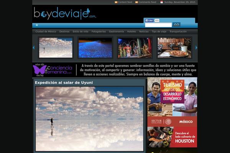
Task: Click the Conciencia femenina banner
Action: (x=115, y=70)
